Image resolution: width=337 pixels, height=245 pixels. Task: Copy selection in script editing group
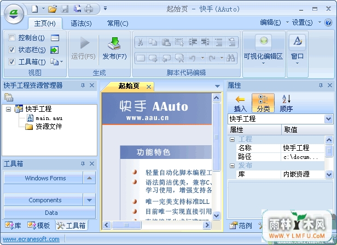(x=153, y=42)
